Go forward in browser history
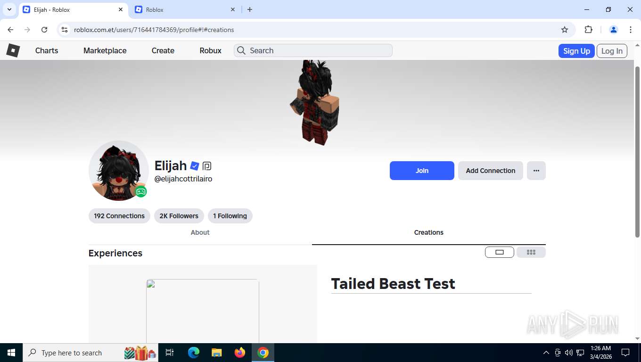 (27, 30)
